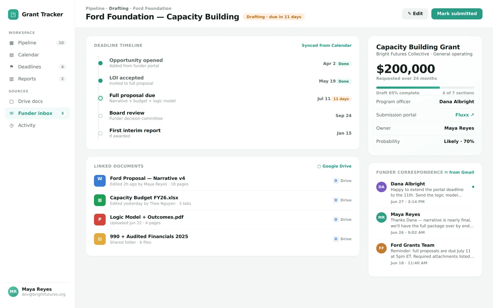Select Drive docs source
Viewport: 493px width, 308px height.
point(37,101)
